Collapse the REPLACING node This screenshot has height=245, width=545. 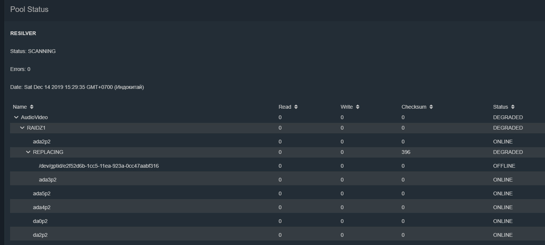pyautogui.click(x=28, y=152)
